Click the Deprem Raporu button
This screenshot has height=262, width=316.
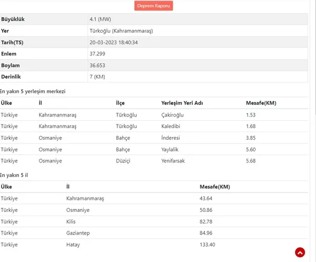click(154, 6)
